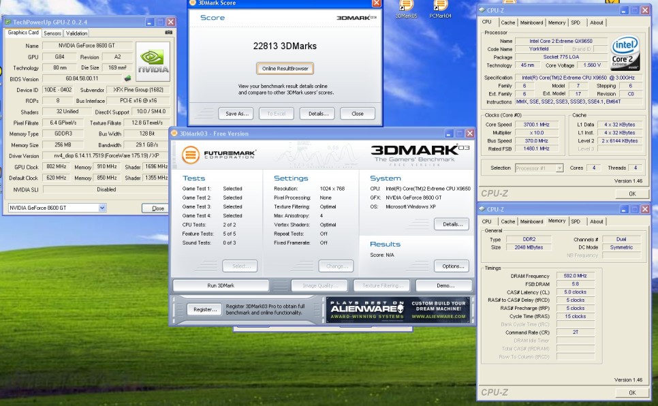Click the Close button in 3DMark Score
The width and height of the screenshot is (658, 406).
point(358,113)
